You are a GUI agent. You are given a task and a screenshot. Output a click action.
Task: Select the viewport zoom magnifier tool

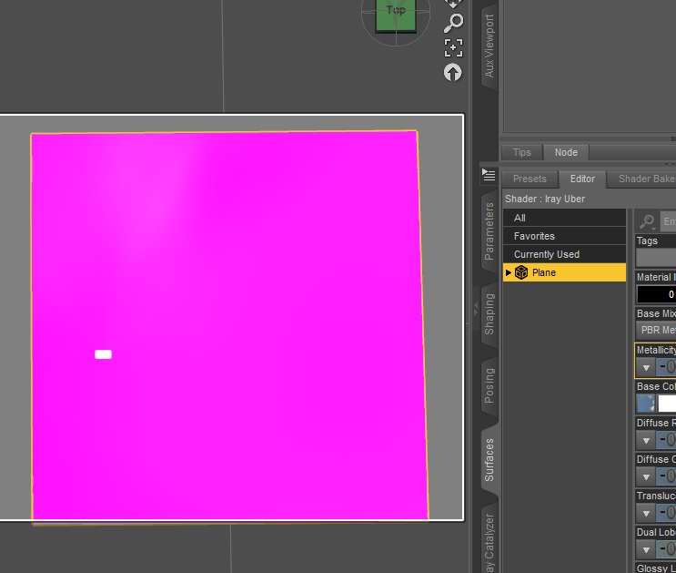(x=453, y=23)
